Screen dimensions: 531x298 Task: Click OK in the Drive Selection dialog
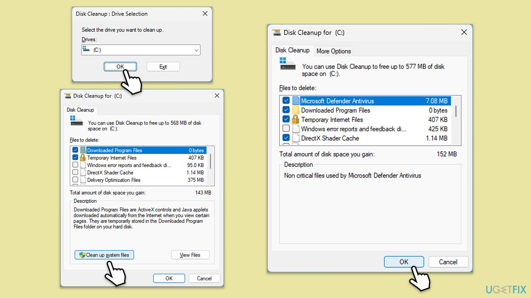point(120,66)
